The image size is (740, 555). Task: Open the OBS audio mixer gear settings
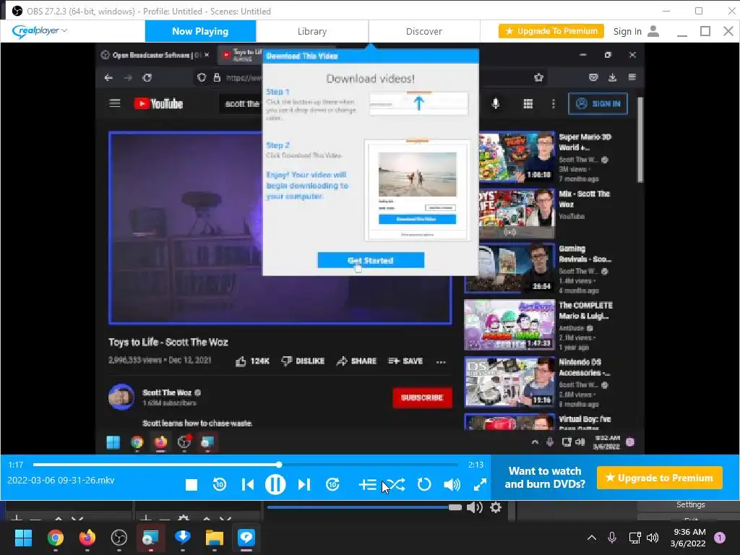(x=496, y=507)
